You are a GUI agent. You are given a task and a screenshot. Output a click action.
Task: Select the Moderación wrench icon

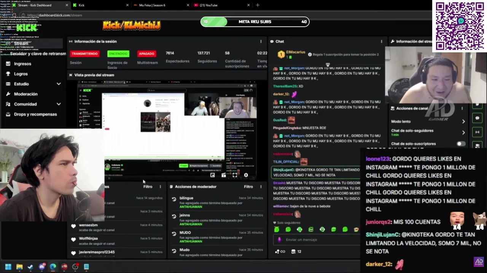point(8,94)
